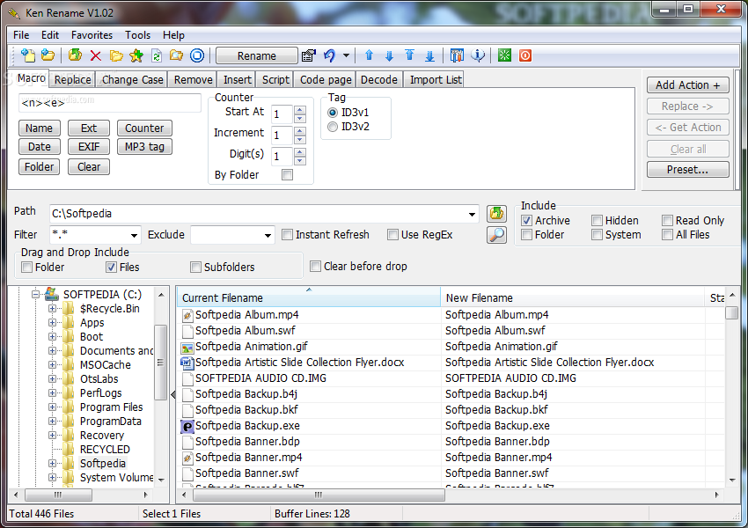
Task: Click the add folder toolbar icon
Action: coord(48,55)
